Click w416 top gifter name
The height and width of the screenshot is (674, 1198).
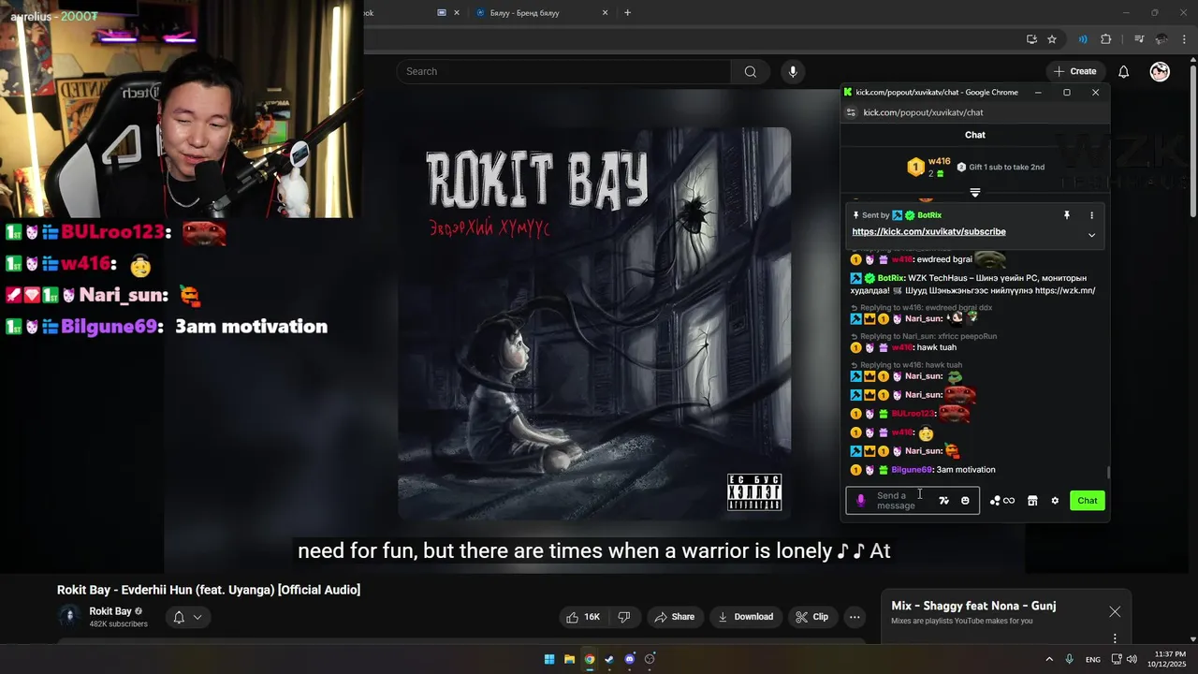point(939,162)
